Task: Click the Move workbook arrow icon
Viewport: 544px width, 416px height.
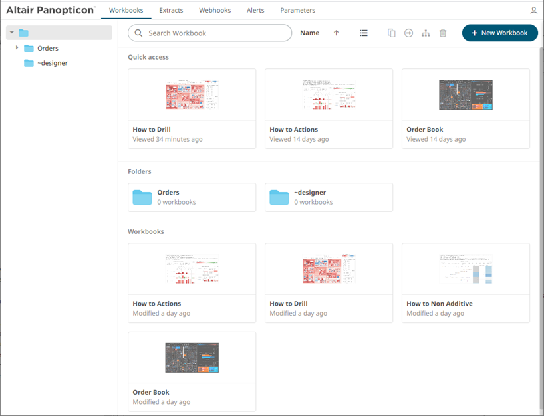Action: tap(408, 32)
